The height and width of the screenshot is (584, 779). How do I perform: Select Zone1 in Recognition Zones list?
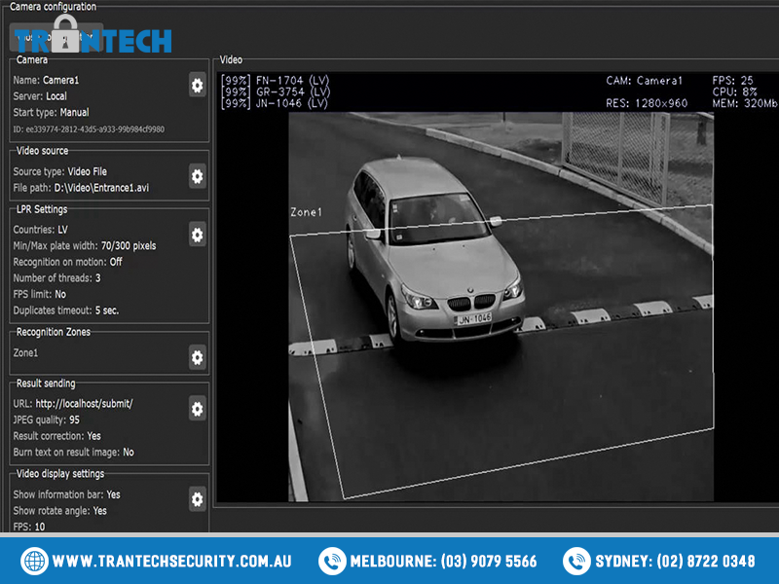click(x=25, y=352)
